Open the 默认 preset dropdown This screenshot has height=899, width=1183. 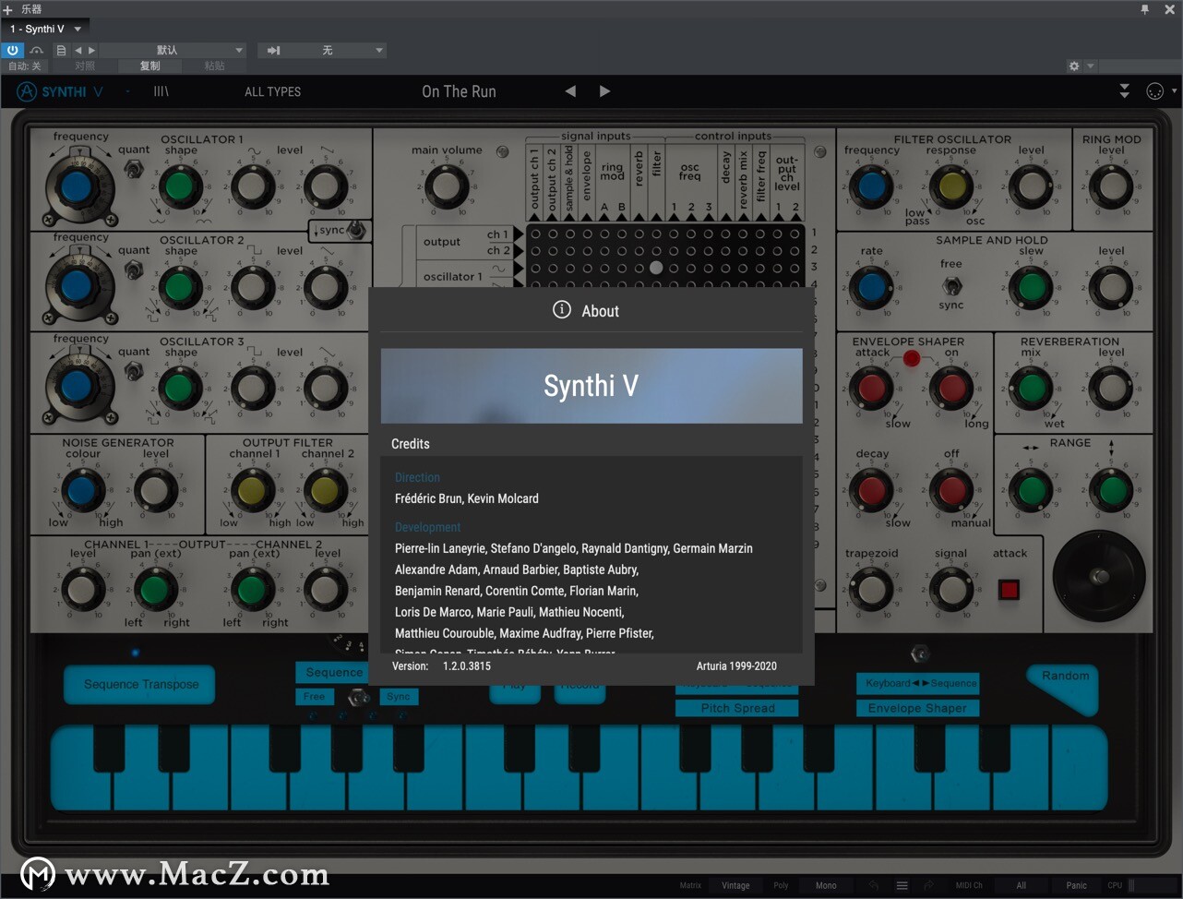coord(172,50)
